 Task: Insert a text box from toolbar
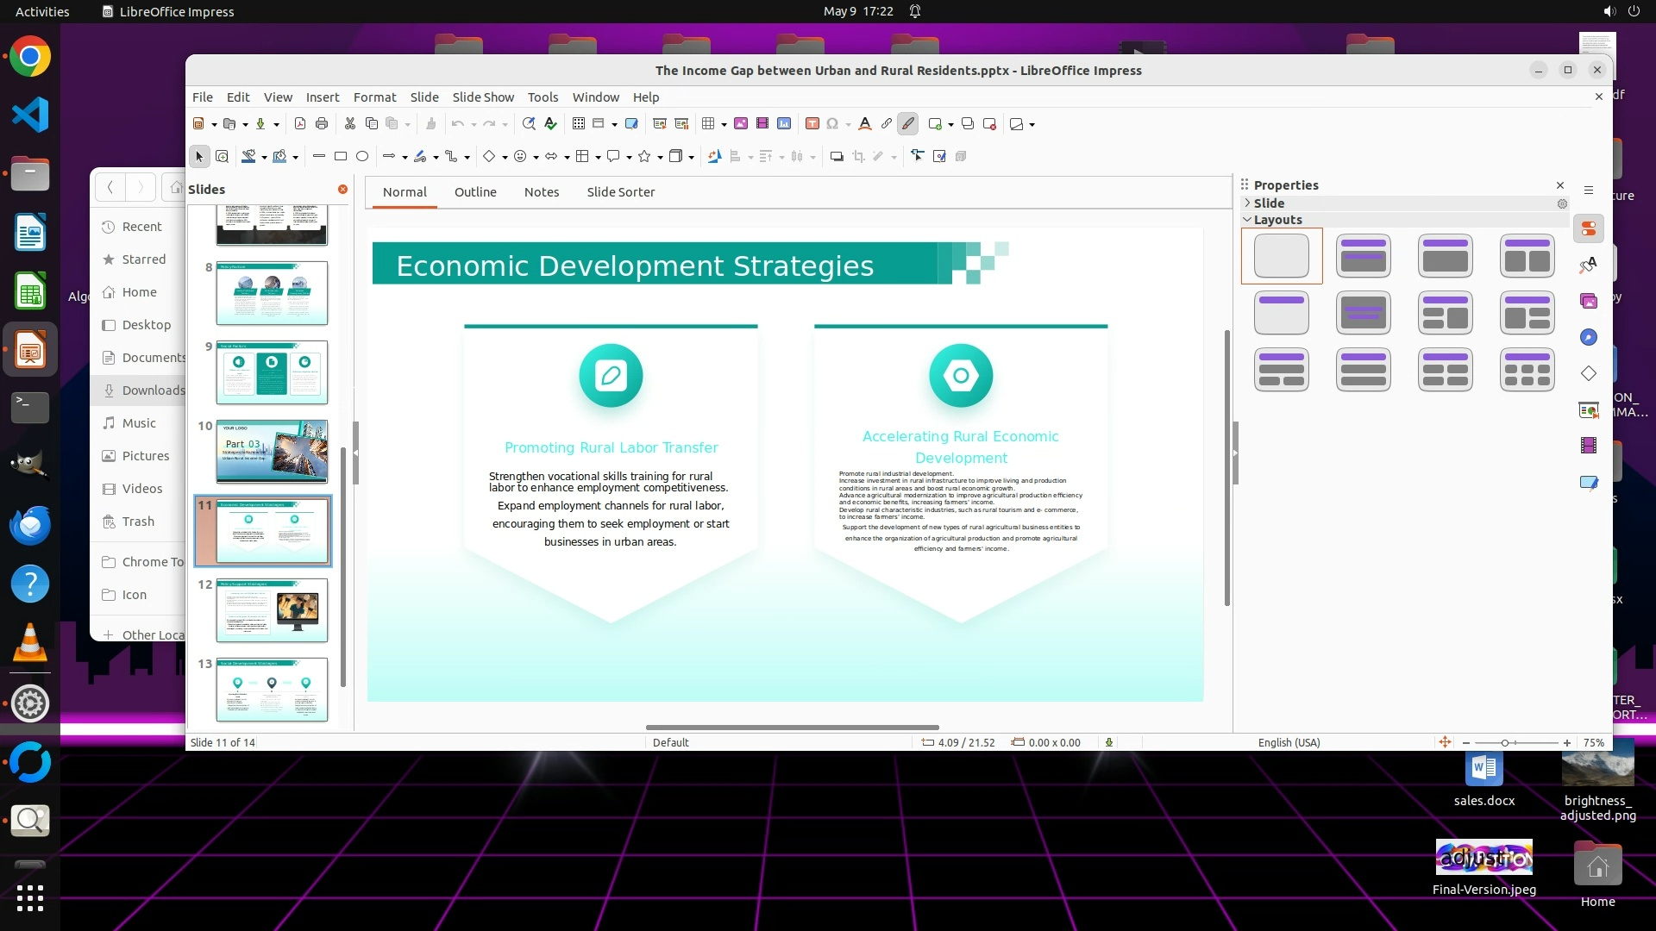pos(812,124)
